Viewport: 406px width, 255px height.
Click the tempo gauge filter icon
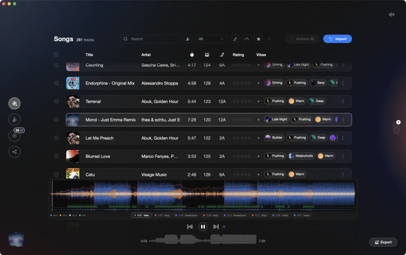247,39
